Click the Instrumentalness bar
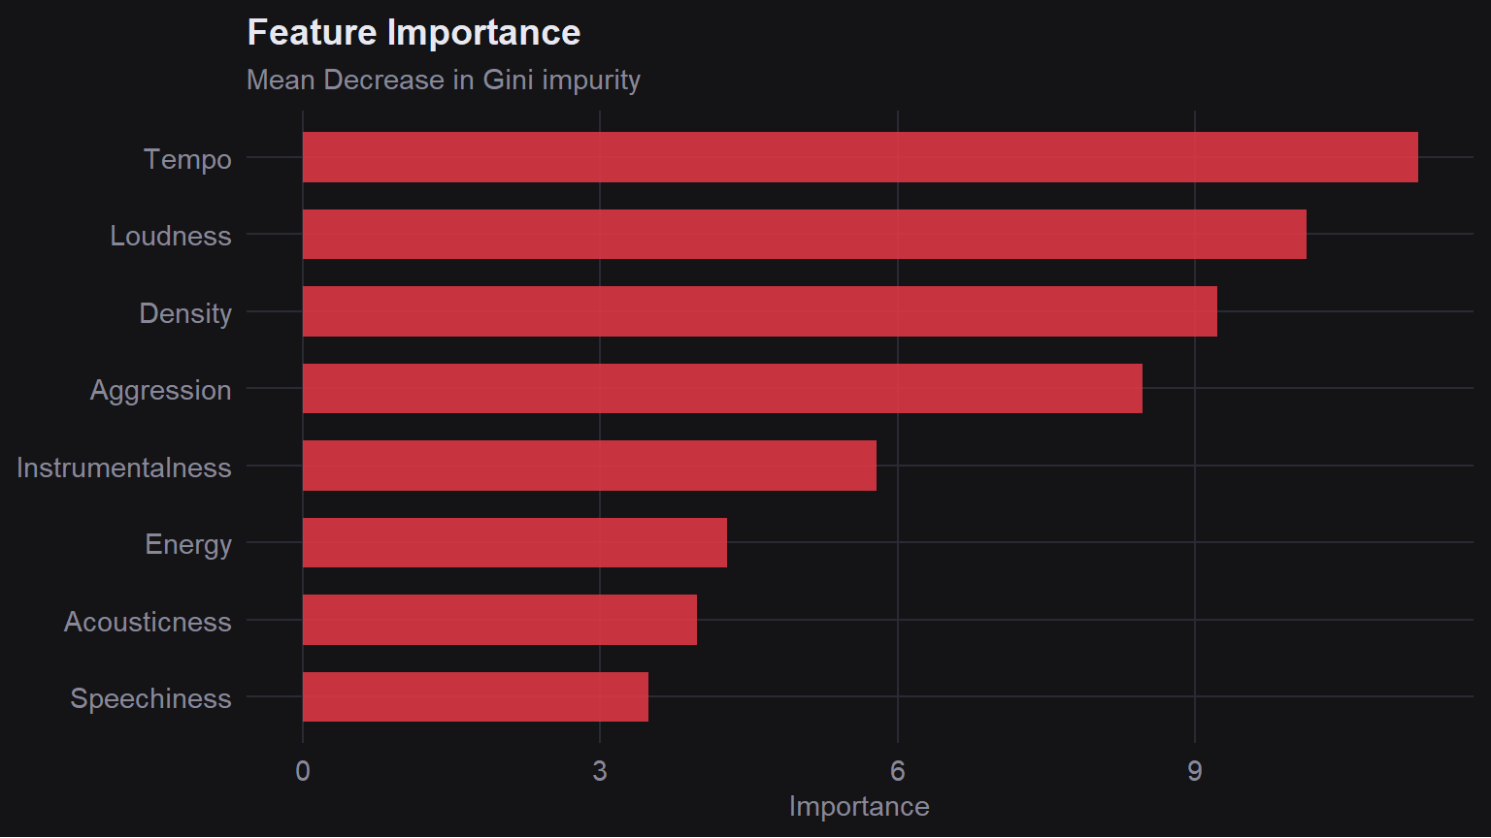This screenshot has height=838, width=1491. [x=589, y=466]
